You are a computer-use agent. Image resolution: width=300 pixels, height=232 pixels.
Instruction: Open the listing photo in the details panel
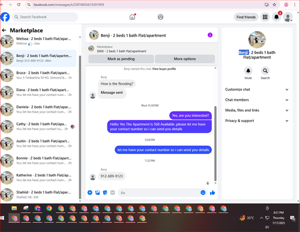pyautogui.click(x=257, y=40)
